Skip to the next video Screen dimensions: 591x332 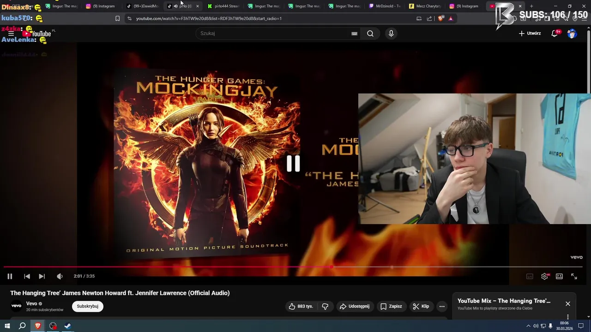(x=42, y=276)
